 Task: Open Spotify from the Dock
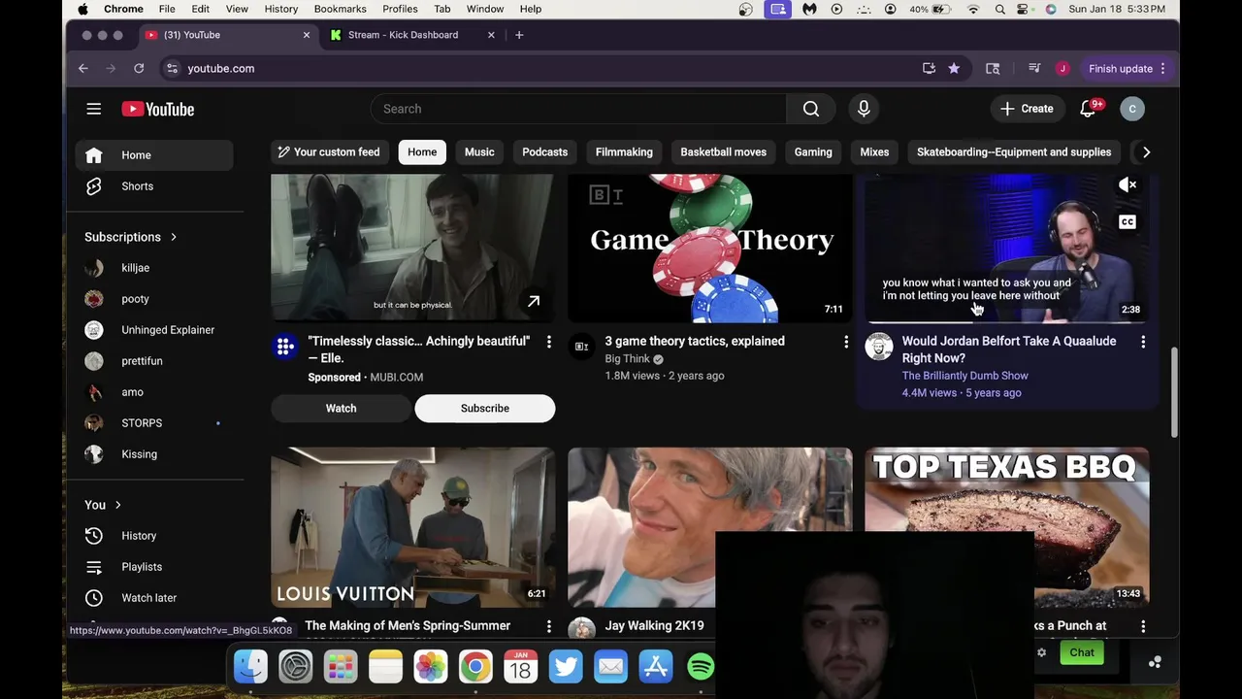pos(701,666)
